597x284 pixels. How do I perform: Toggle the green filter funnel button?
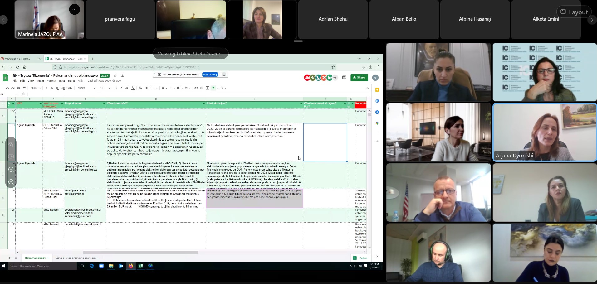pos(213,88)
